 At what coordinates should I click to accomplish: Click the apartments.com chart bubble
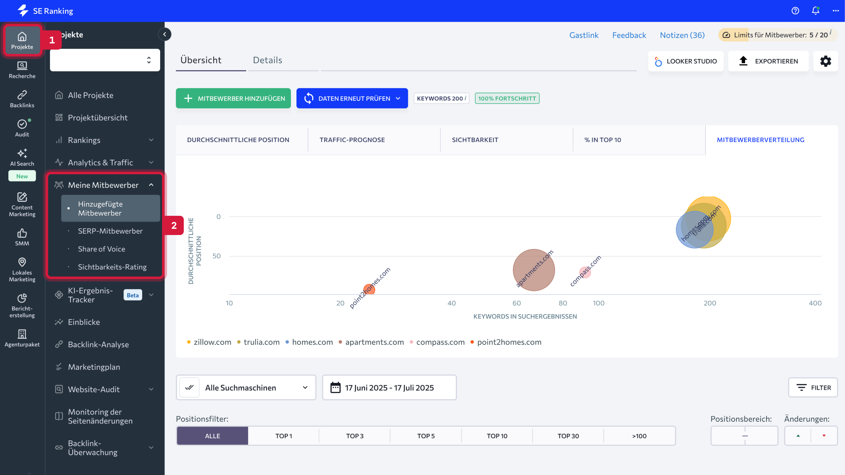click(x=534, y=270)
